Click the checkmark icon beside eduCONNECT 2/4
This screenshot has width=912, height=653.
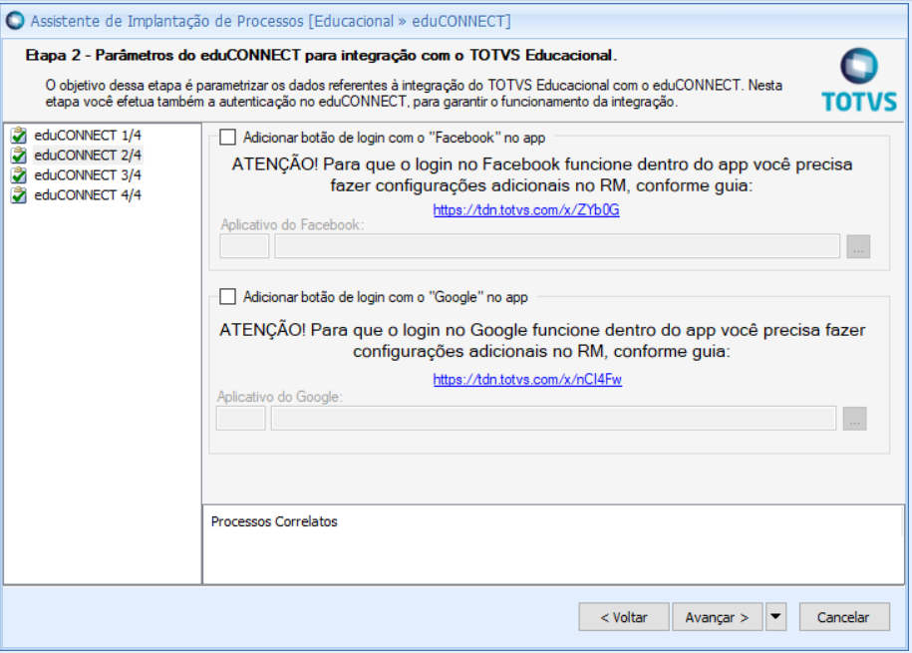19,156
